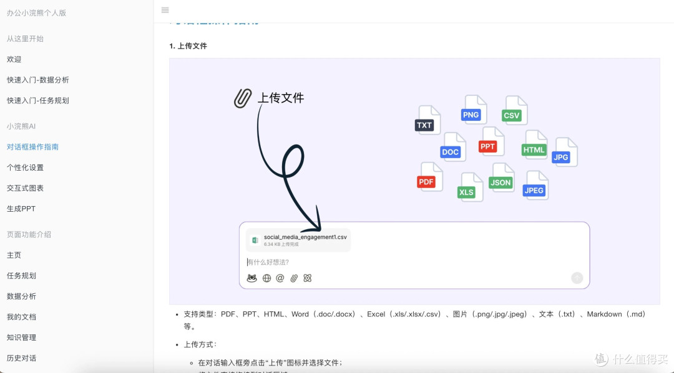Click the CSV file type icon
The height and width of the screenshot is (373, 674).
514,111
